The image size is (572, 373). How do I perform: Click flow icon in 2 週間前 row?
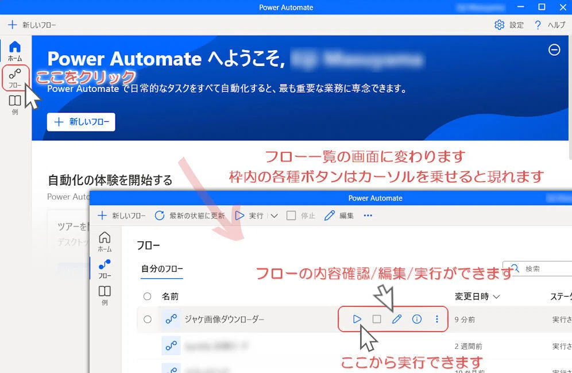coord(171,345)
